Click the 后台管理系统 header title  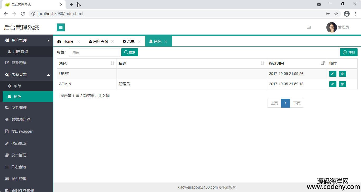21,27
